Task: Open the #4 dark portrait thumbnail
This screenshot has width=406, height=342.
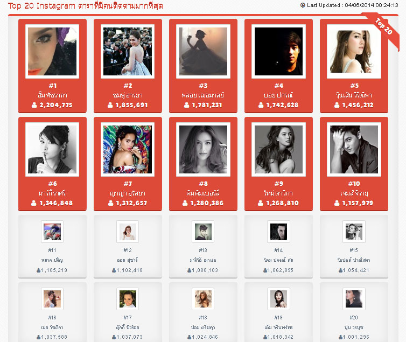Action: pos(278,51)
